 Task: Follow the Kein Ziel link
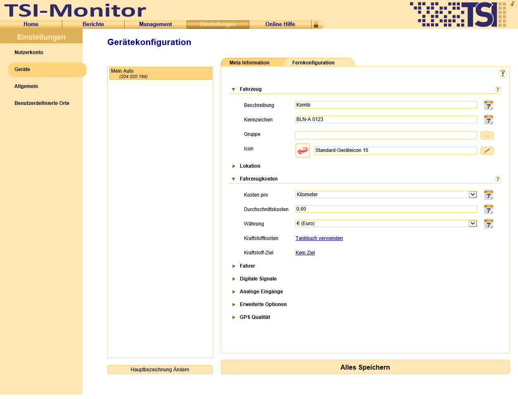305,253
